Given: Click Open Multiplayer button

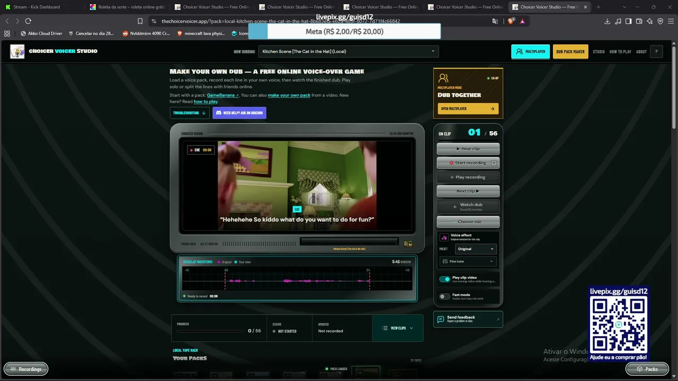Looking at the screenshot, I should pos(468,108).
